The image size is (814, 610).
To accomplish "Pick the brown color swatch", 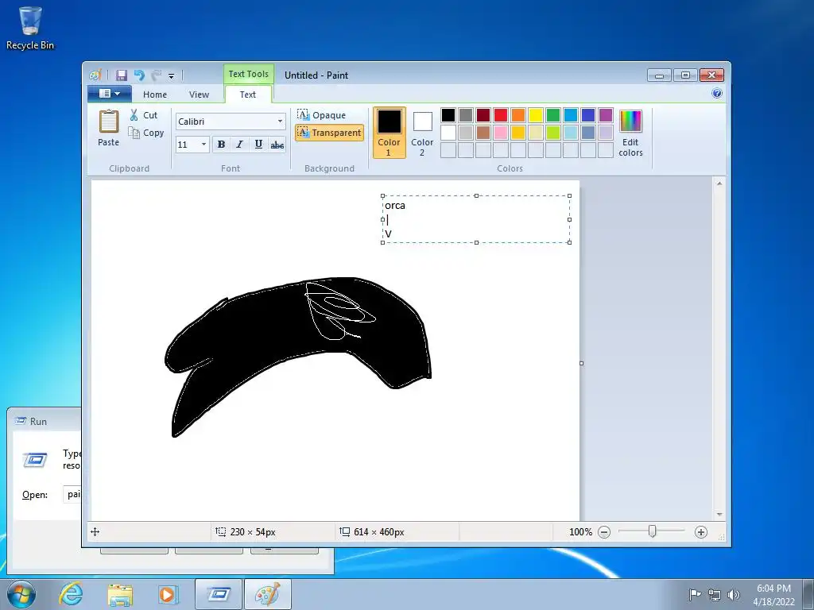I will coord(483,133).
